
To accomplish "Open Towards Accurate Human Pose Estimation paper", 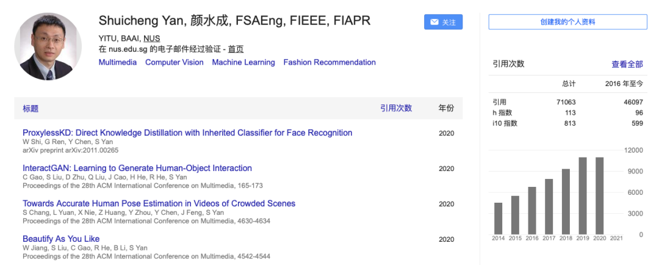I will tap(159, 203).
